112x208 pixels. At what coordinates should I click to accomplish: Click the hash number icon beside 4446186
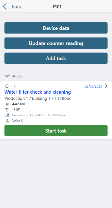coord(7,104)
